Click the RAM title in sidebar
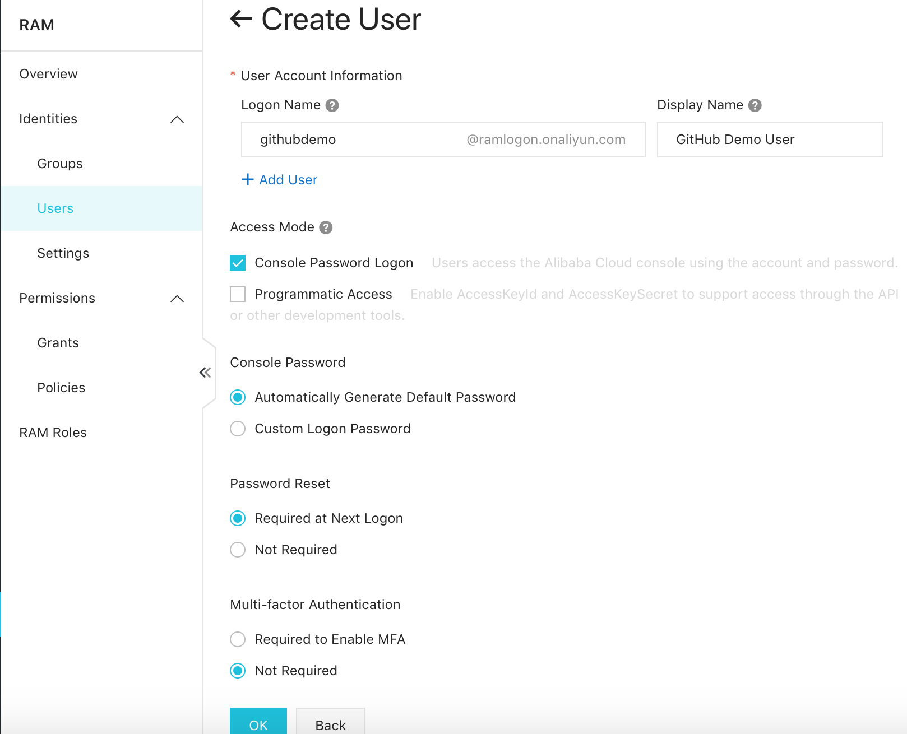 coord(37,25)
